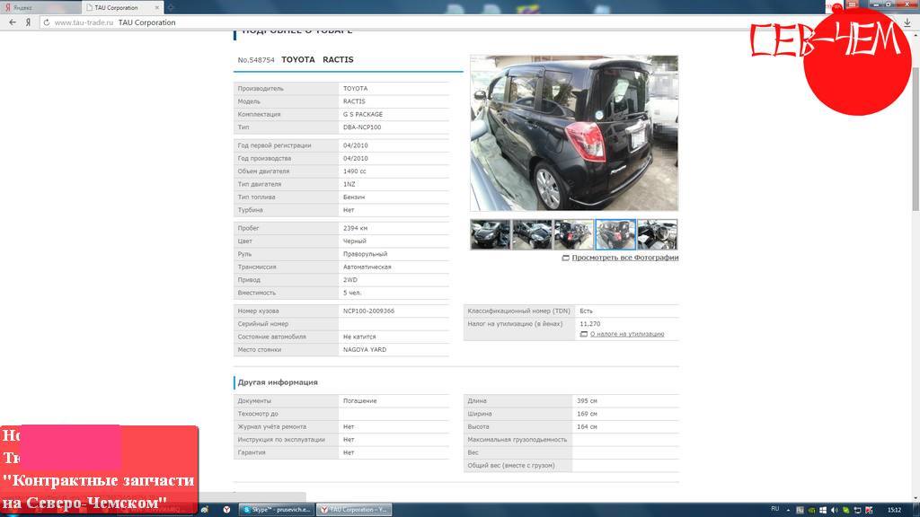Viewport: 920px width, 517px height.
Task: Select the third car thumbnail
Action: tap(574, 234)
